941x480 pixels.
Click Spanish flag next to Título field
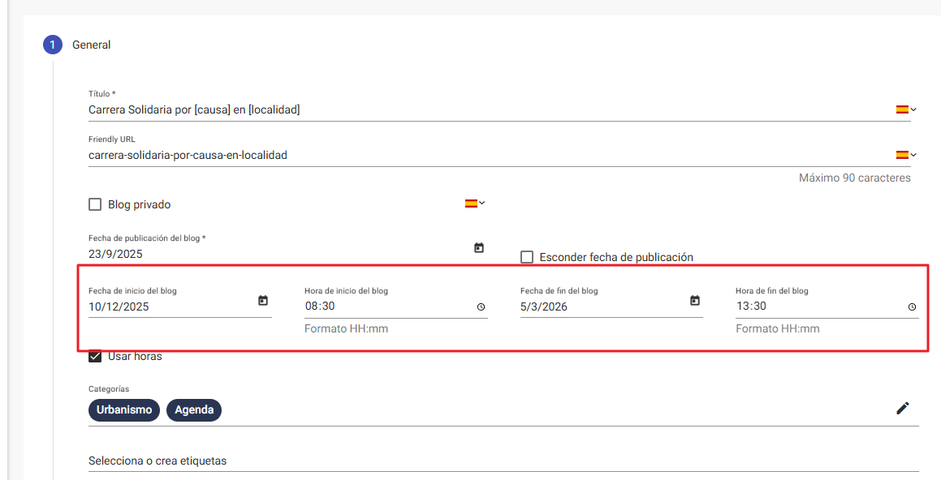pos(902,109)
